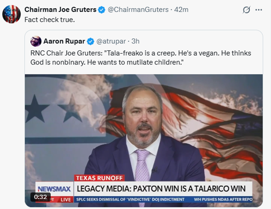This screenshot has width=271, height=209.
Task: Open the quoted post text about RNC Chair
Action: pos(141,58)
